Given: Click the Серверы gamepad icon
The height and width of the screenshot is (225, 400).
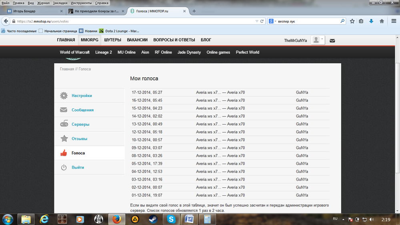Looking at the screenshot, I should pyautogui.click(x=64, y=125).
